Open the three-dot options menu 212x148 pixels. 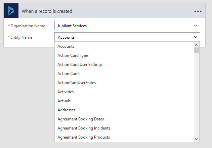coord(198,11)
